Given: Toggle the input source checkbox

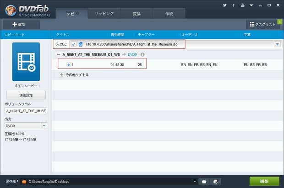Looking at the screenshot, I should point(74,44).
